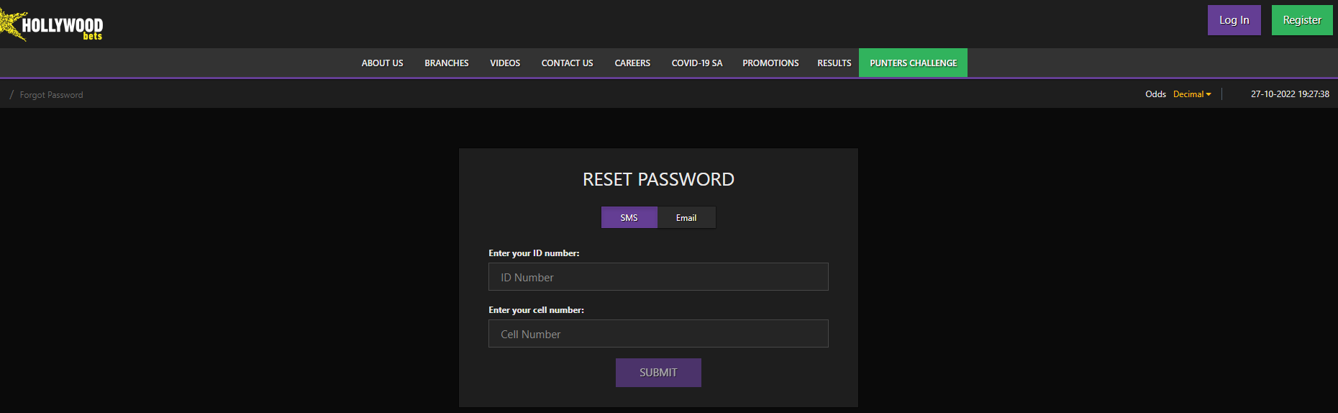Open the Results menu item
This screenshot has width=1338, height=413.
834,63
